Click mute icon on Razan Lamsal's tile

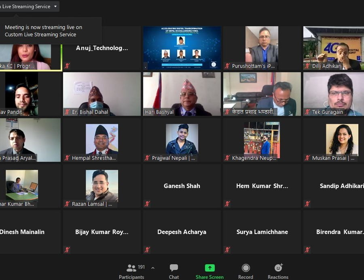[x=66, y=204]
